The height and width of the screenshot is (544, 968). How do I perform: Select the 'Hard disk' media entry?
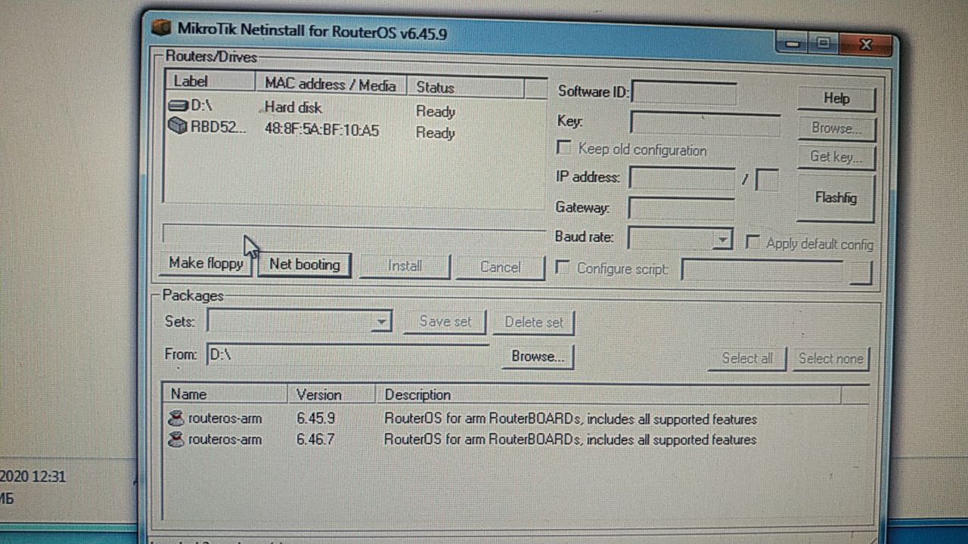[293, 108]
